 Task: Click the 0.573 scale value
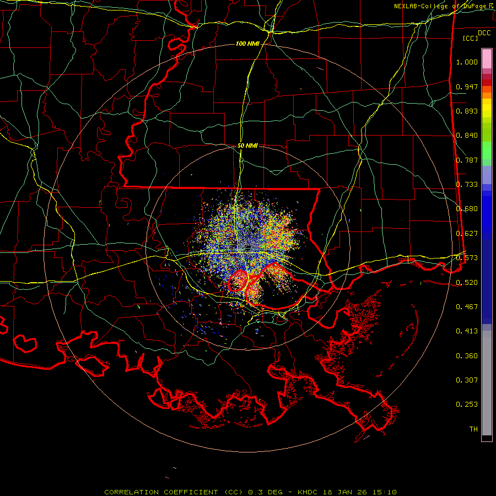467,258
